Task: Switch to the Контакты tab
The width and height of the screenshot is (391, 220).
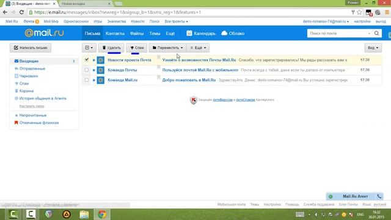Action: tap(115, 33)
